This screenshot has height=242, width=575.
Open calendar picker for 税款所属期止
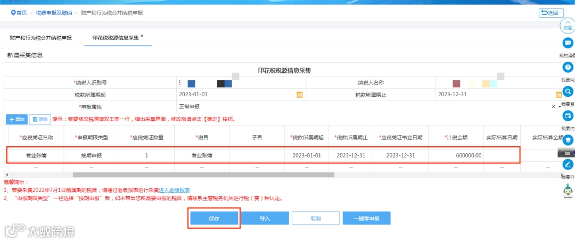558,95
